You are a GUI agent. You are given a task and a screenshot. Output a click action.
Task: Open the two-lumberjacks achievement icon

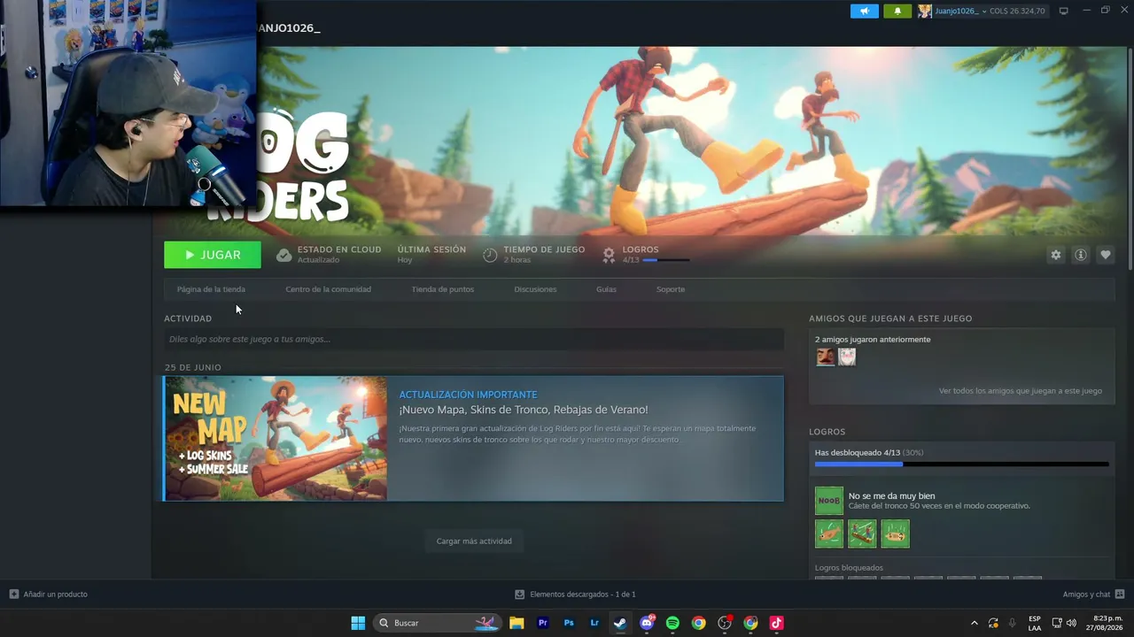click(862, 533)
